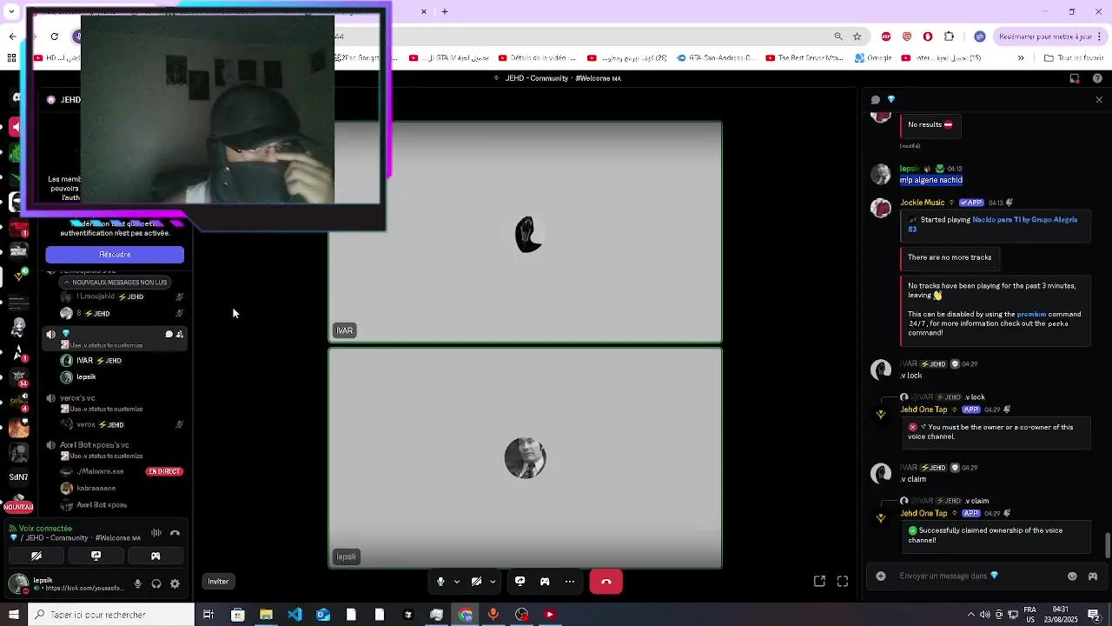Open Chrome extensions puzzle icon
Image resolution: width=1112 pixels, height=626 pixels.
949,37
